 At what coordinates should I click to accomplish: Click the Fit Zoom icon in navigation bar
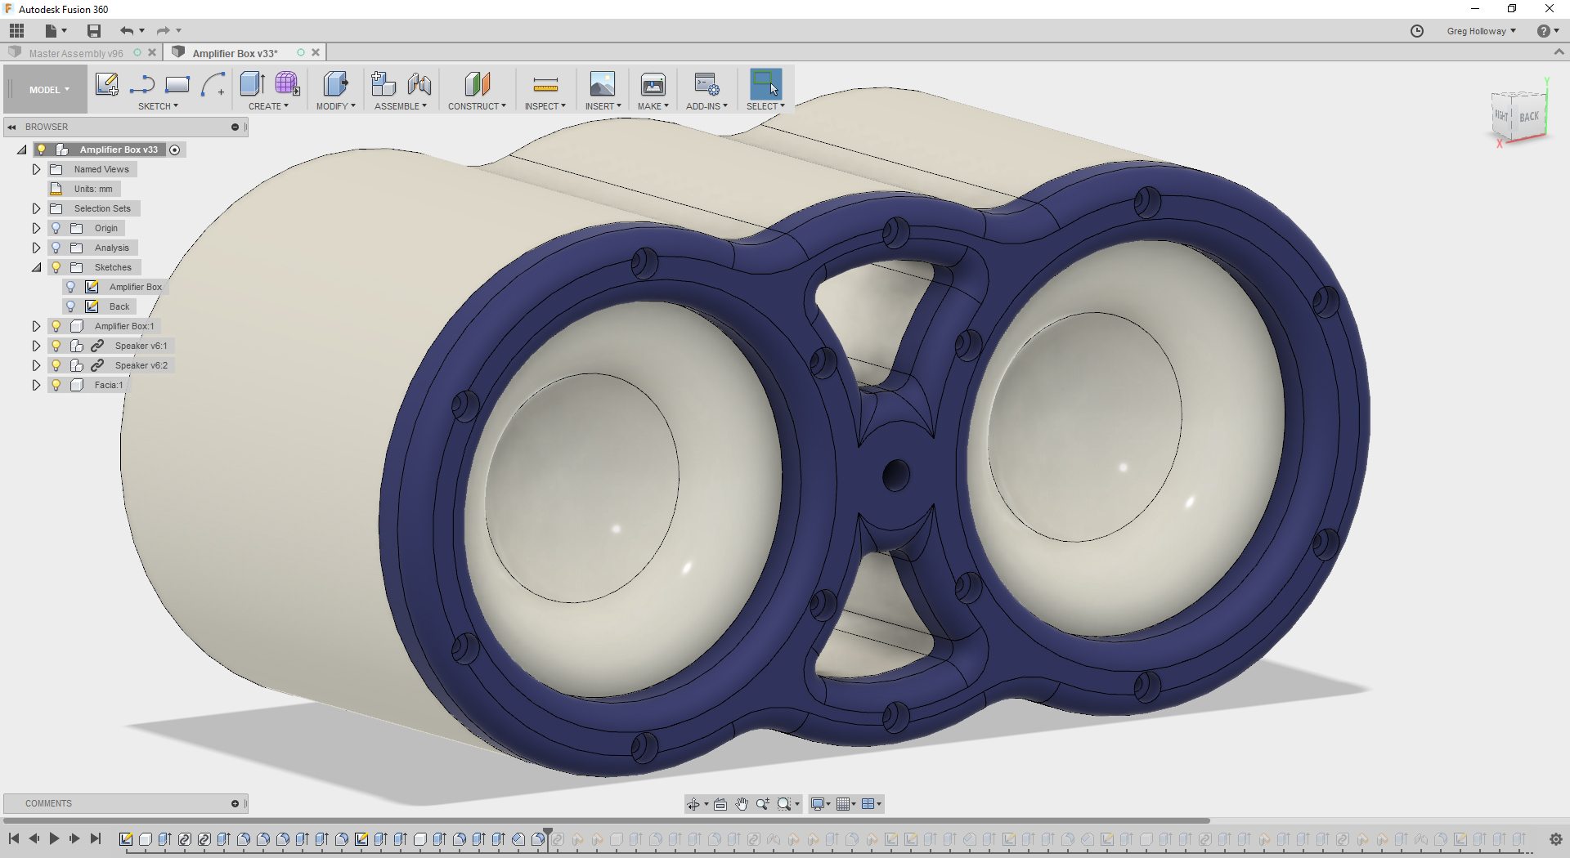[x=785, y=804]
